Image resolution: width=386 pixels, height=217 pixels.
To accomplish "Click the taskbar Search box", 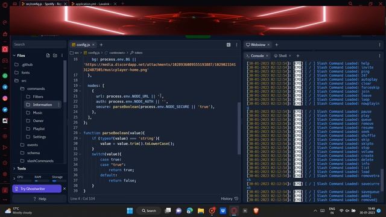I will tap(149, 211).
